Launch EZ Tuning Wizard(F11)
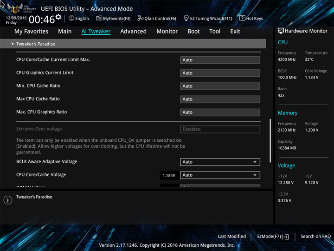 click(x=208, y=18)
